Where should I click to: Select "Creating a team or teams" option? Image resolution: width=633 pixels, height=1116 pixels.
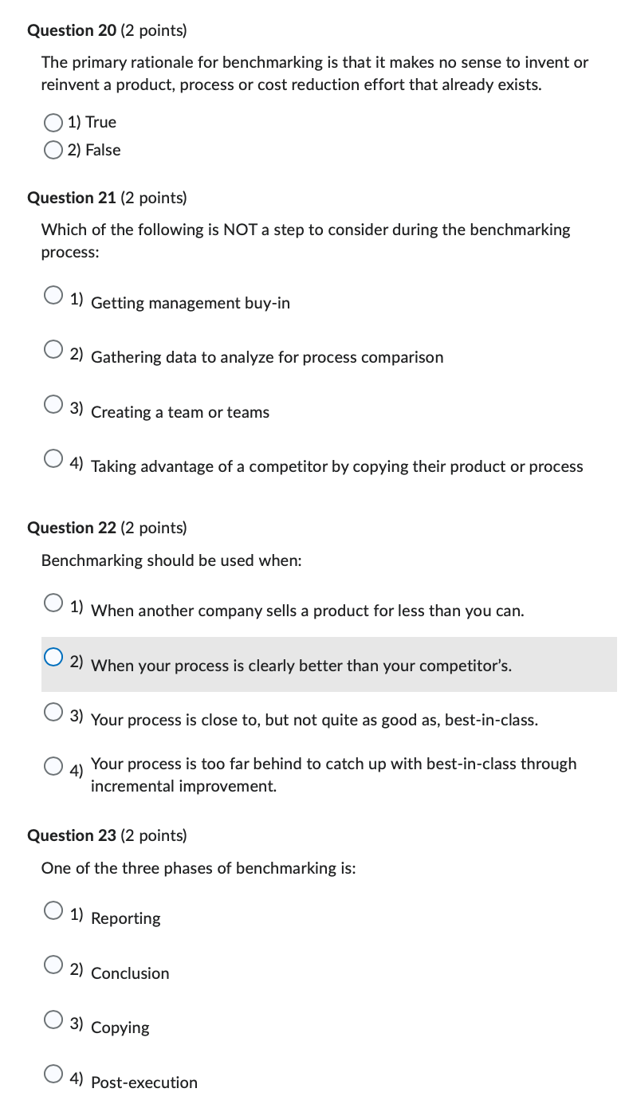tap(53, 404)
